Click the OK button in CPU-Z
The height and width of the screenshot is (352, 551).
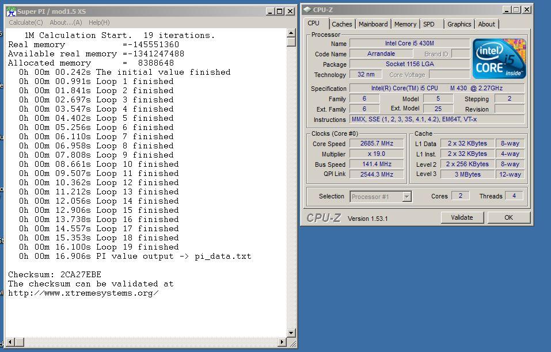(508, 217)
